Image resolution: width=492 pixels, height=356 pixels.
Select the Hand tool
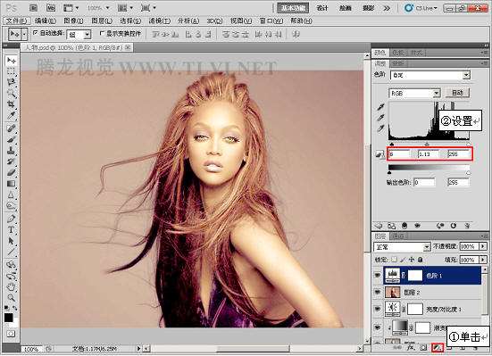(x=12, y=286)
